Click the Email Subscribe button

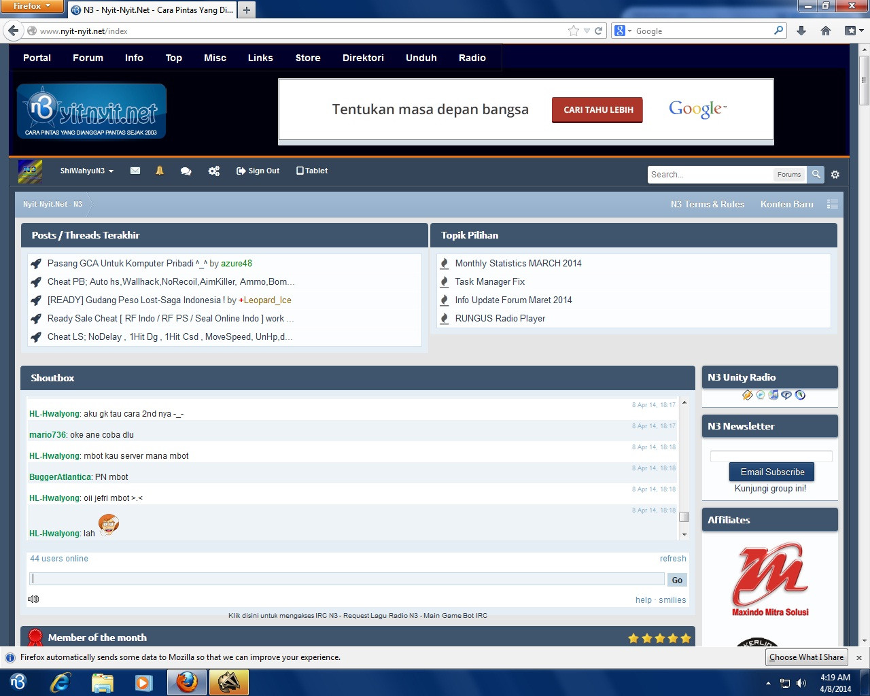[x=772, y=472]
